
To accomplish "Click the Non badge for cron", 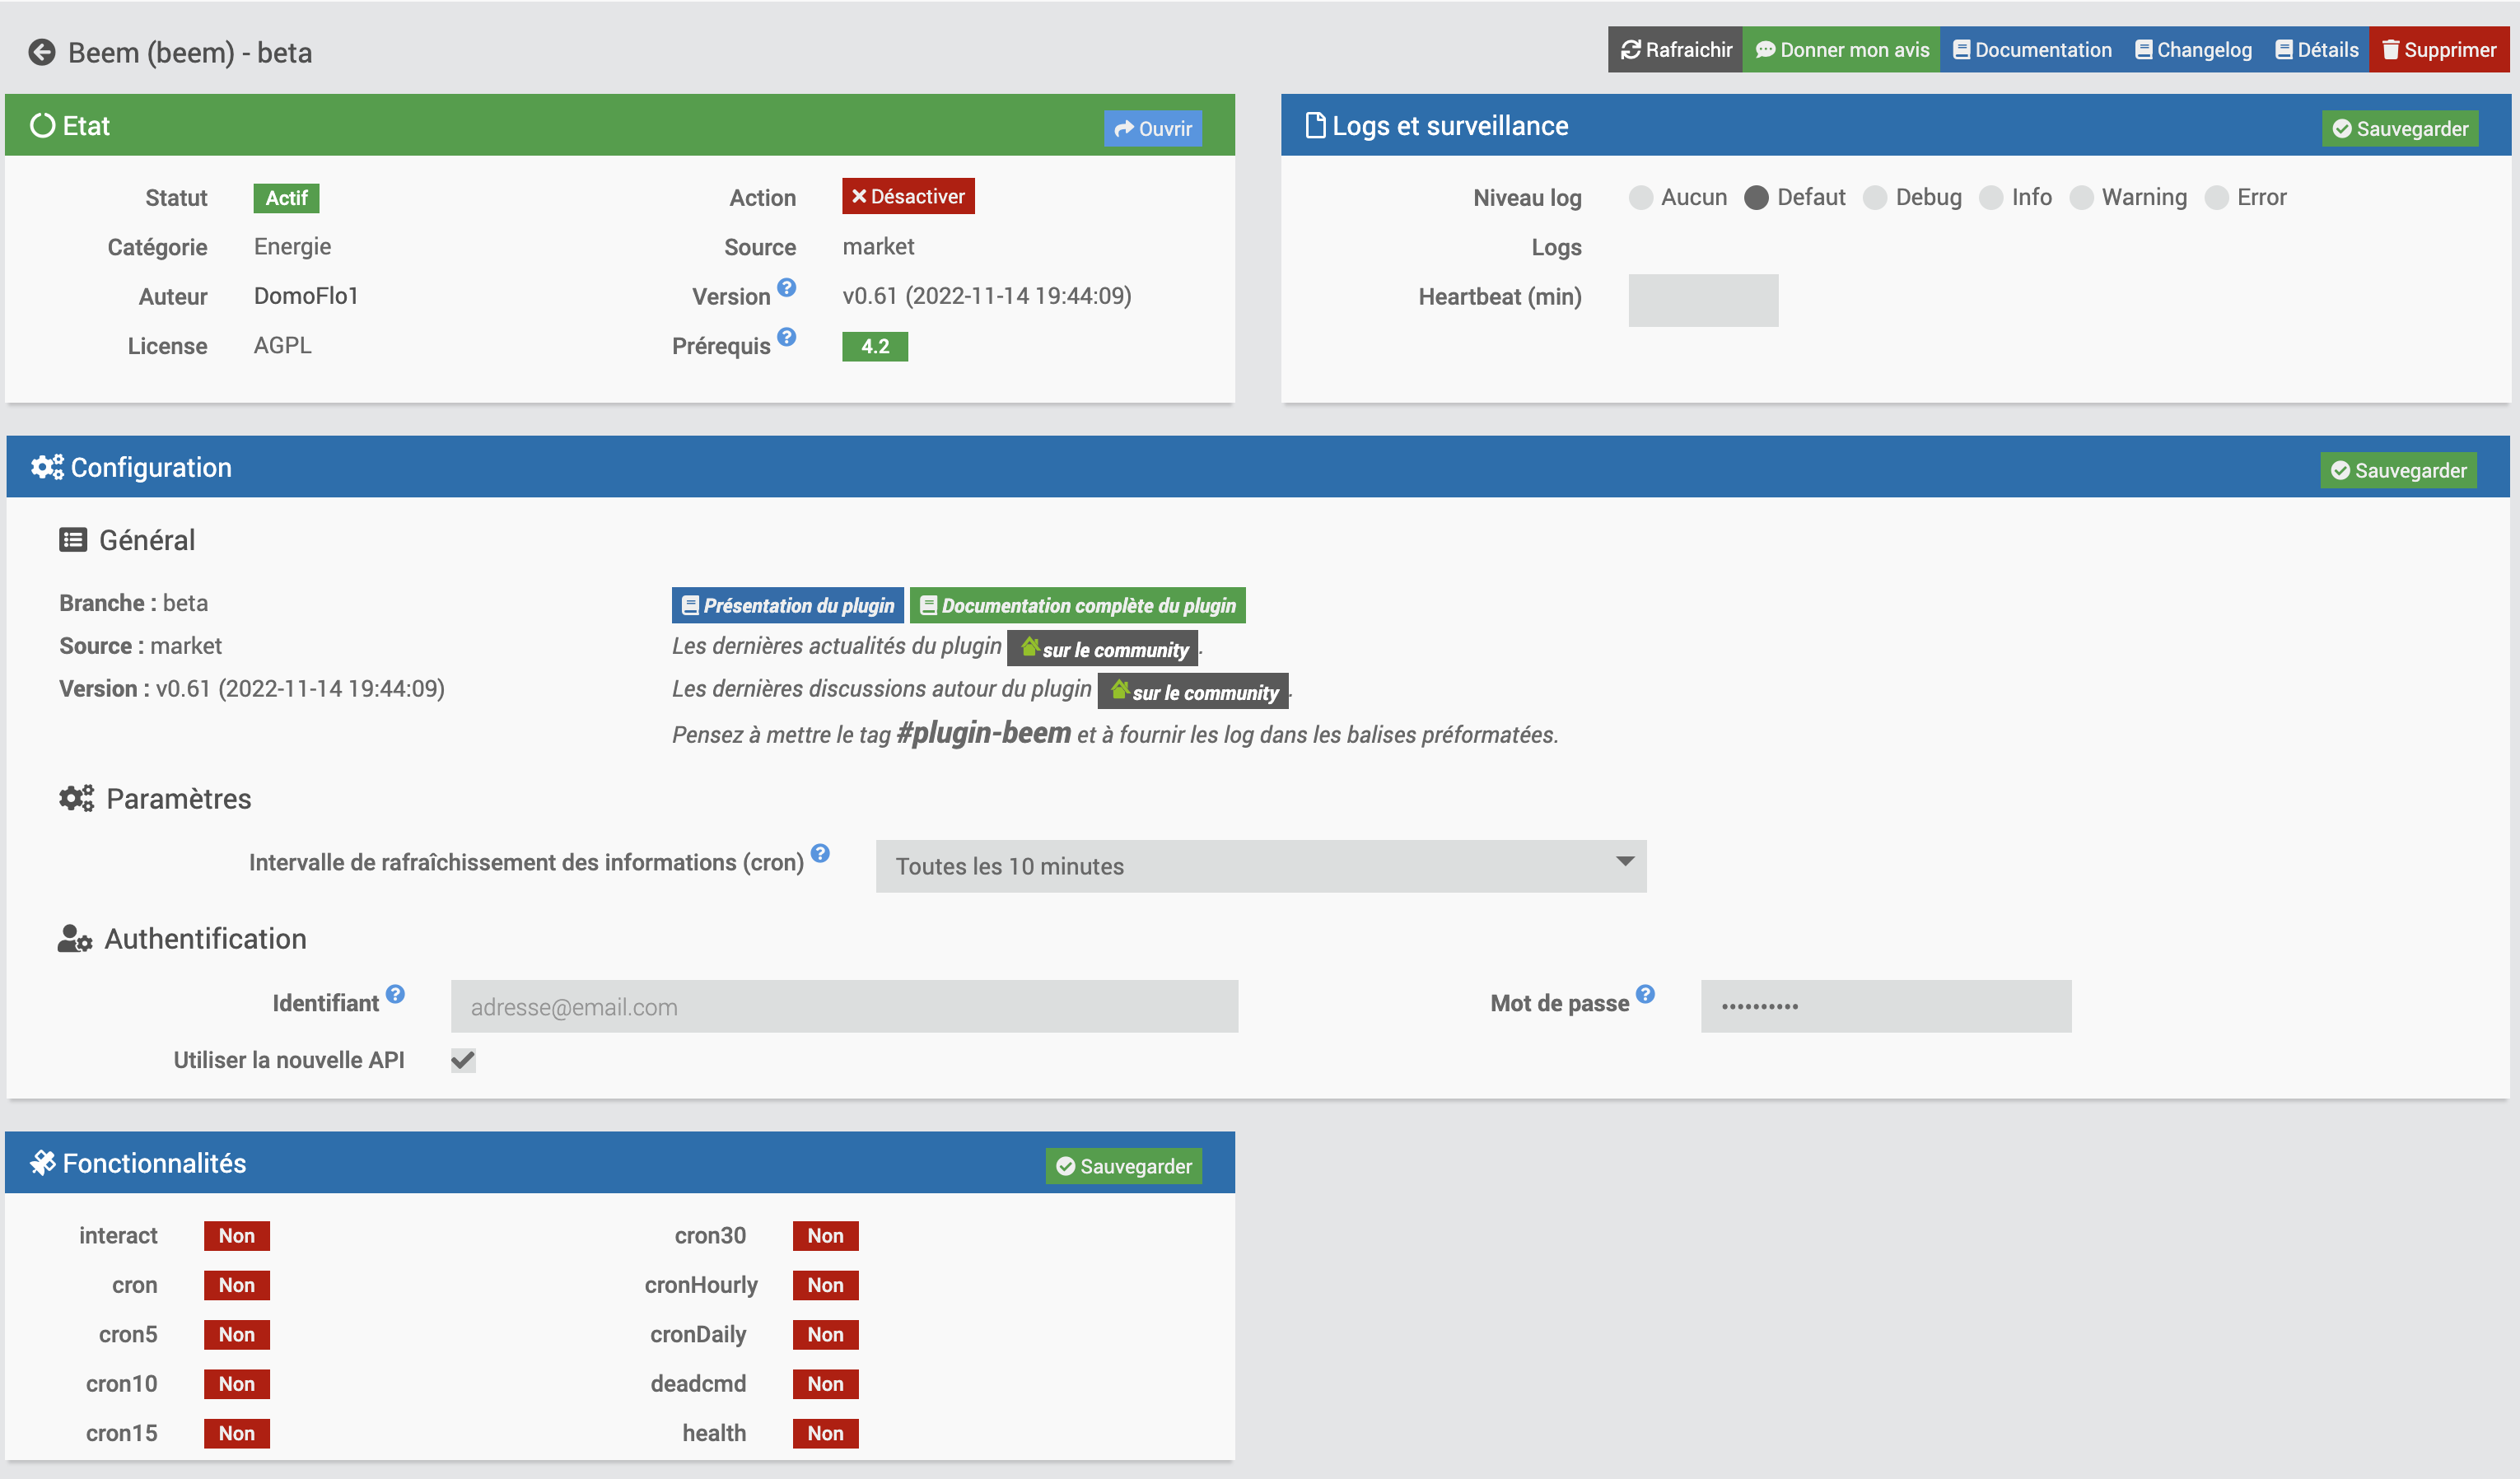I will pos(237,1285).
